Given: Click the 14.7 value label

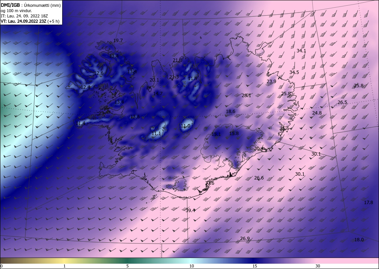Looking at the screenshot, I should click(x=158, y=93).
